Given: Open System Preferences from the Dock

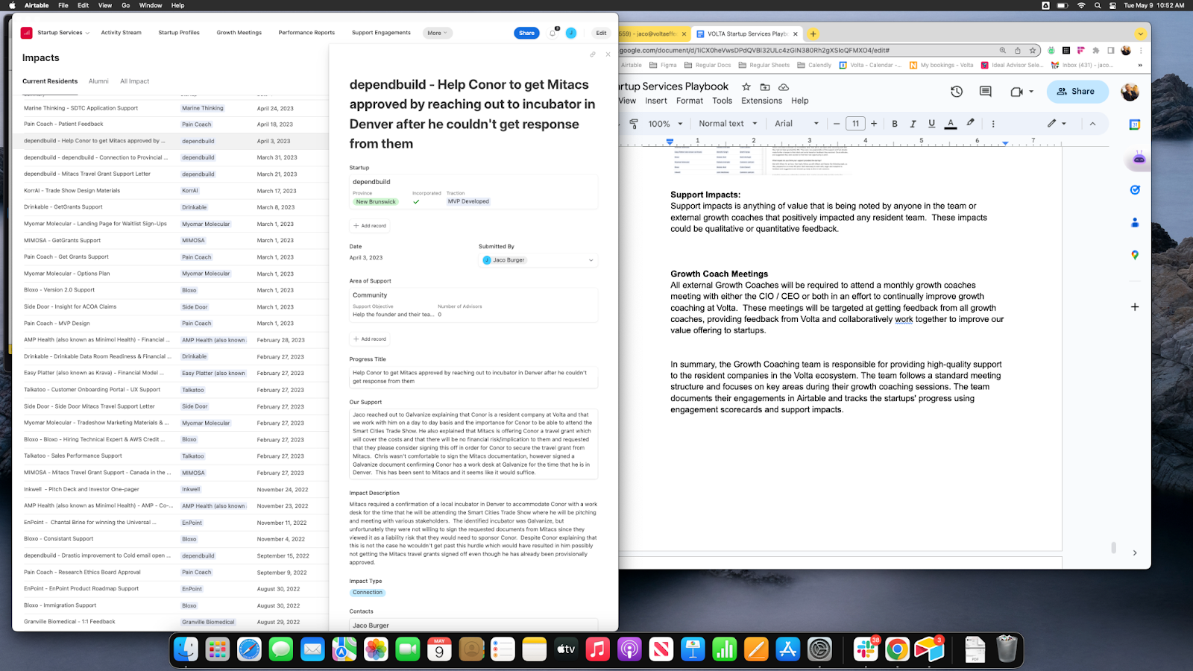Looking at the screenshot, I should pos(819,649).
